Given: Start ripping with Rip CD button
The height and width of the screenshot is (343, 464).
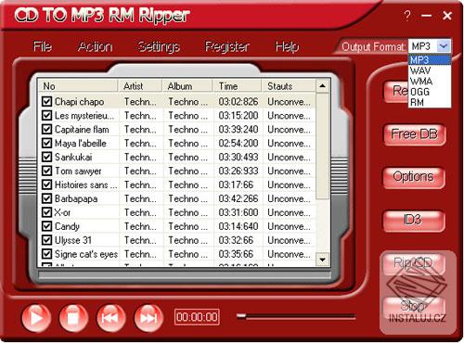Looking at the screenshot, I should pyautogui.click(x=413, y=263).
